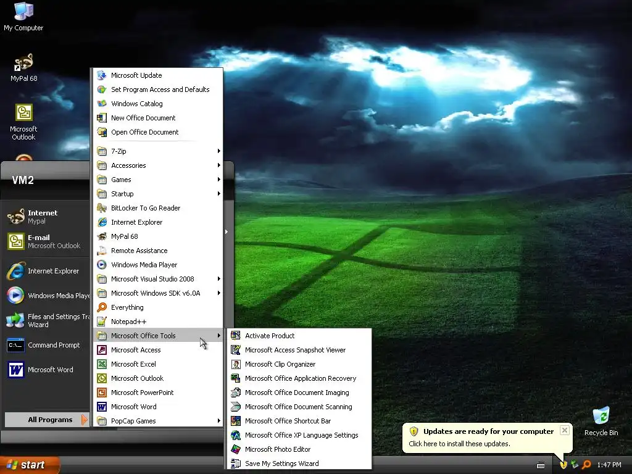Click the network connection tray icon
This screenshot has width=632, height=474.
tap(575, 465)
